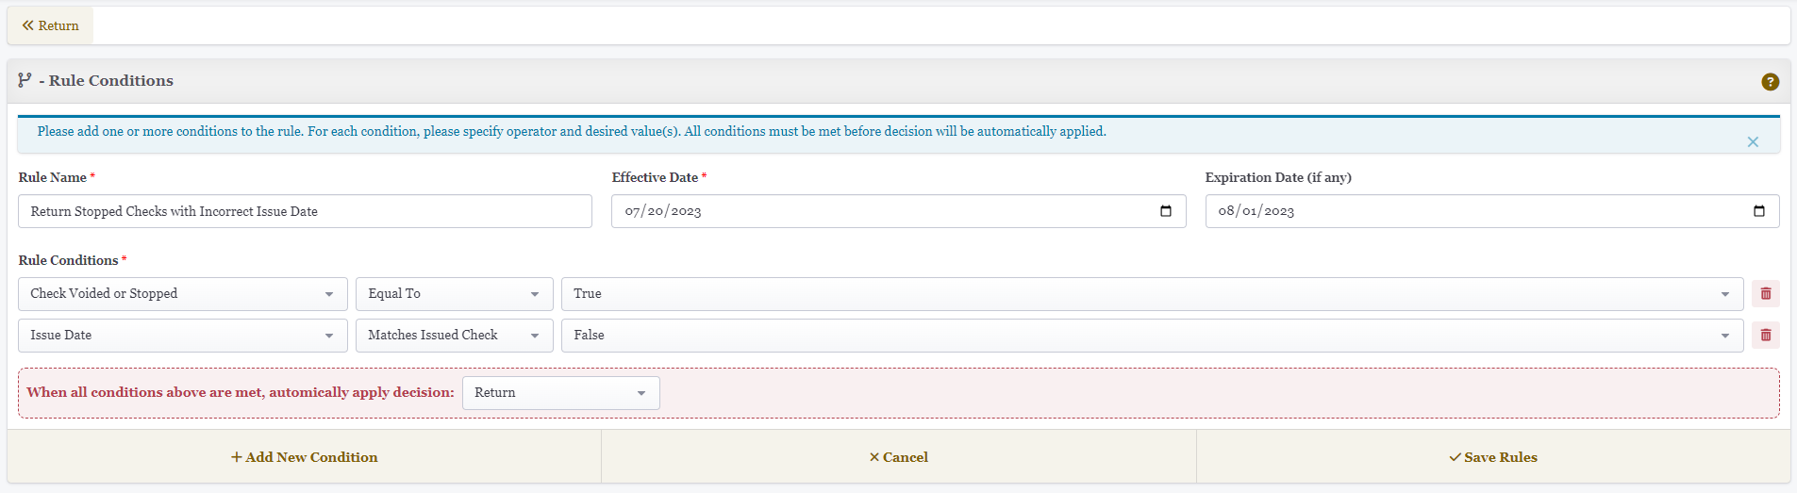Open the Return decision dropdown

click(x=561, y=393)
